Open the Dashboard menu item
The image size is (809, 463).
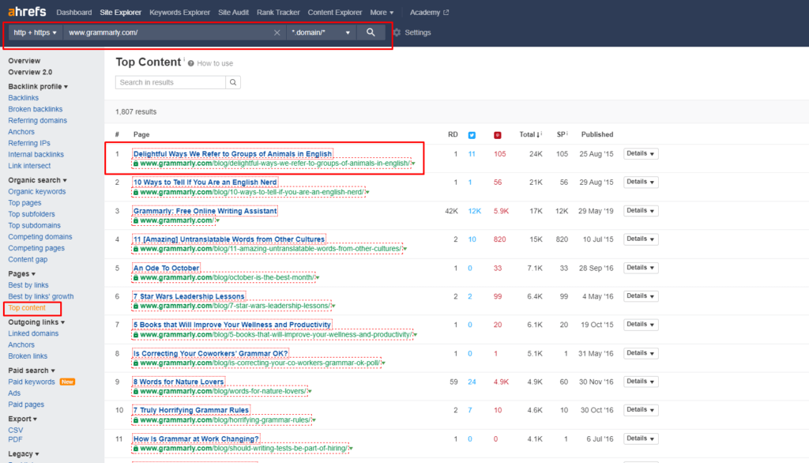[73, 13]
